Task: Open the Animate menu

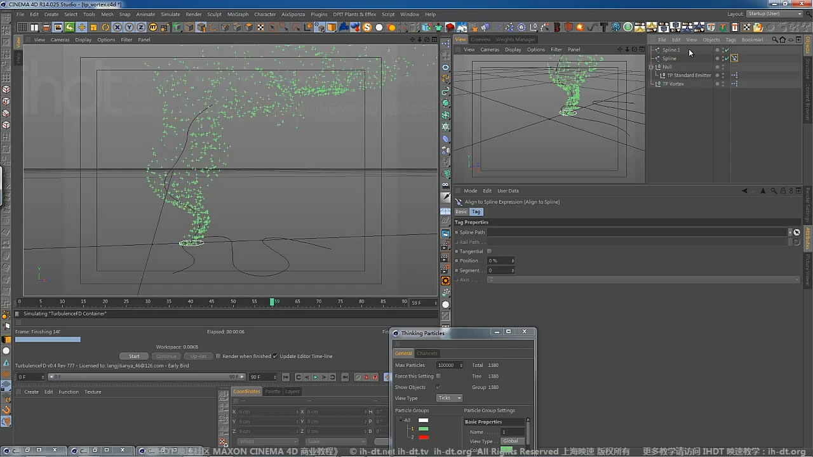Action: coord(145,14)
